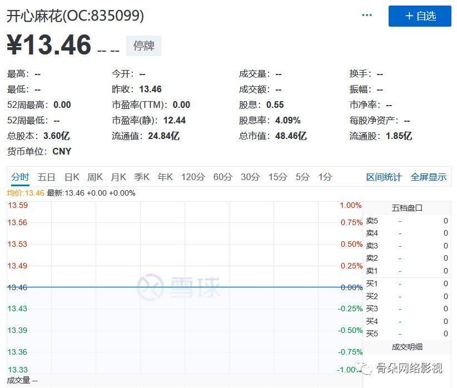The width and height of the screenshot is (457, 388).
Task: Click the 停牌 suspended status badge
Action: (143, 46)
